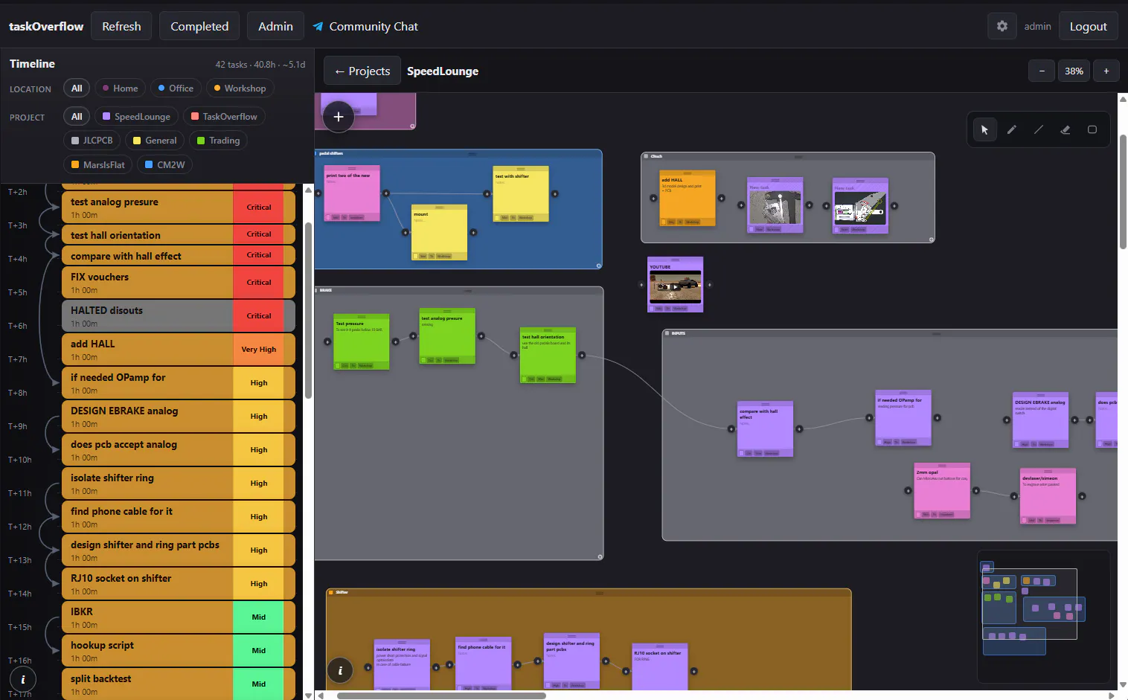Image resolution: width=1128 pixels, height=700 pixels.
Task: Tick checkbox on 'print two of the new' note
Action: (327, 217)
